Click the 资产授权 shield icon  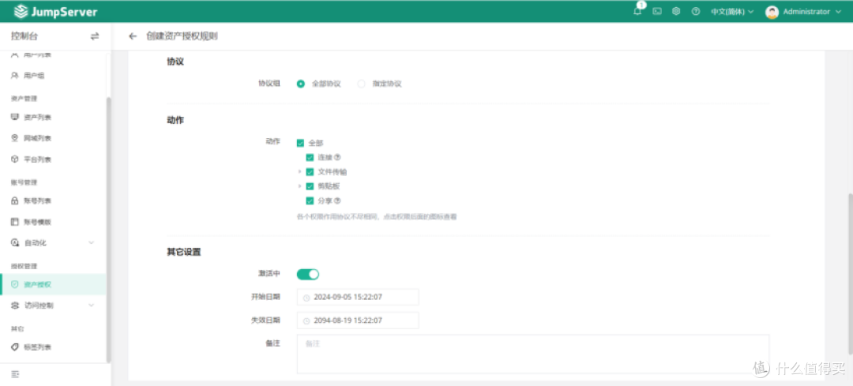[x=15, y=284]
